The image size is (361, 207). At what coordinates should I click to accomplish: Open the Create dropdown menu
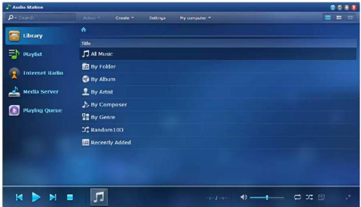(x=125, y=18)
